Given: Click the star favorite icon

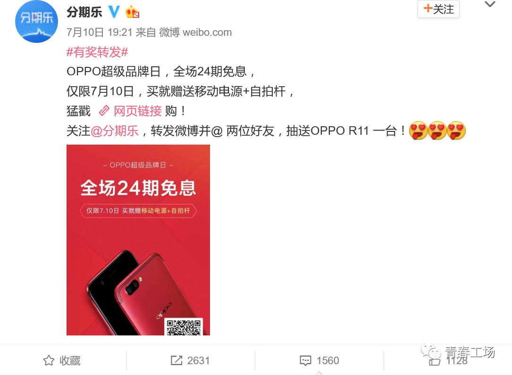Looking at the screenshot, I should pyautogui.click(x=49, y=360).
